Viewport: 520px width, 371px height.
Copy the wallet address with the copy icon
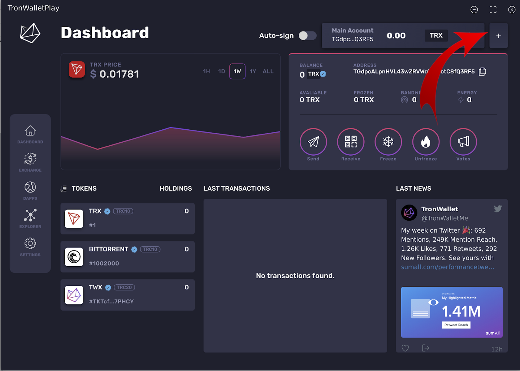click(x=482, y=72)
